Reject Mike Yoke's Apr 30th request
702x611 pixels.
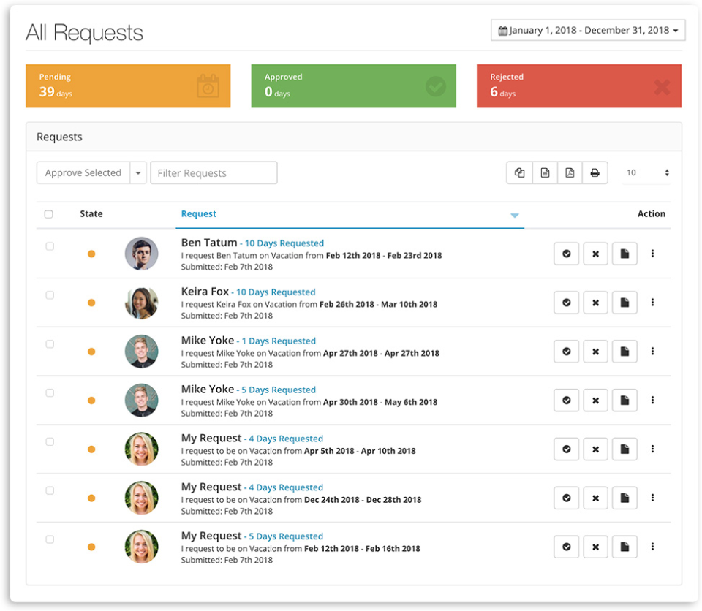tap(595, 401)
